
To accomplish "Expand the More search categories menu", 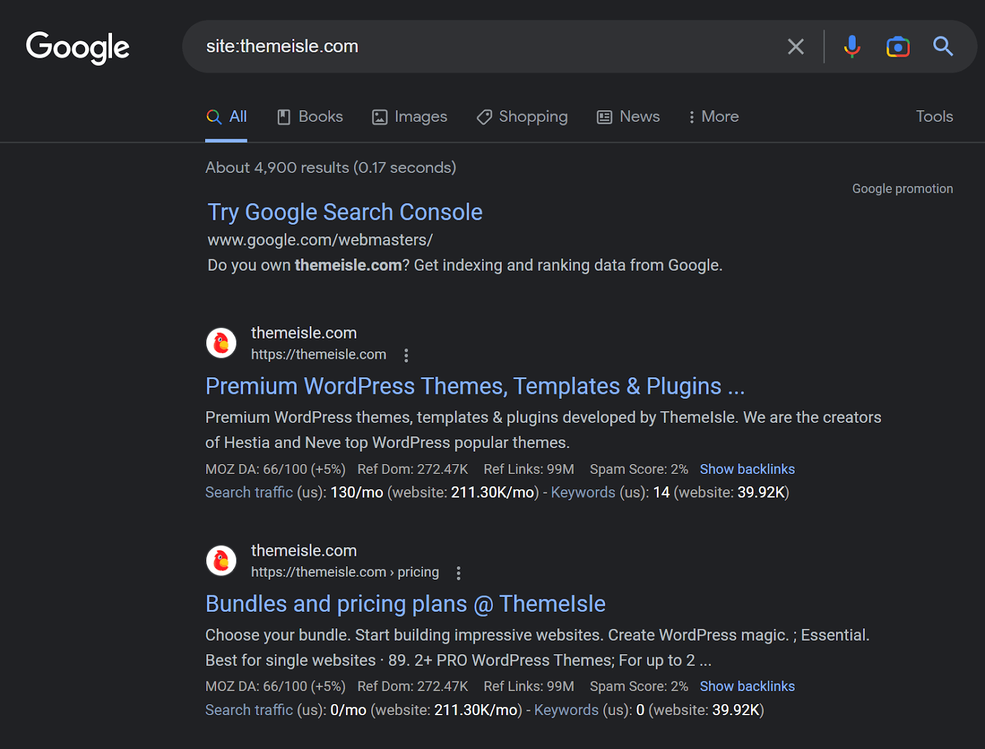I will [713, 116].
